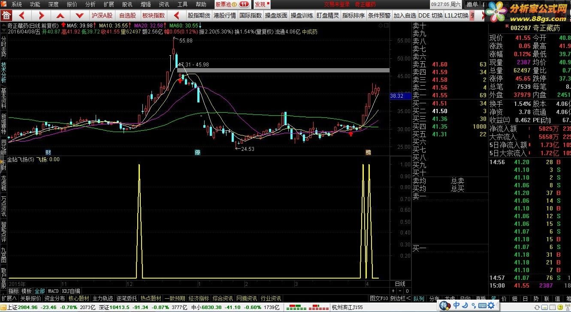
Task: Click the 板块指数 toolbar button
Action: click(x=153, y=15)
